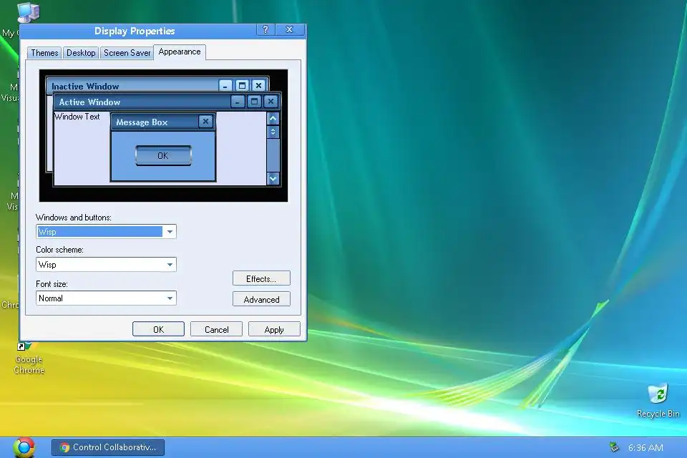The height and width of the screenshot is (458, 687).
Task: Switch to the Screen Saver tab
Action: pos(127,53)
